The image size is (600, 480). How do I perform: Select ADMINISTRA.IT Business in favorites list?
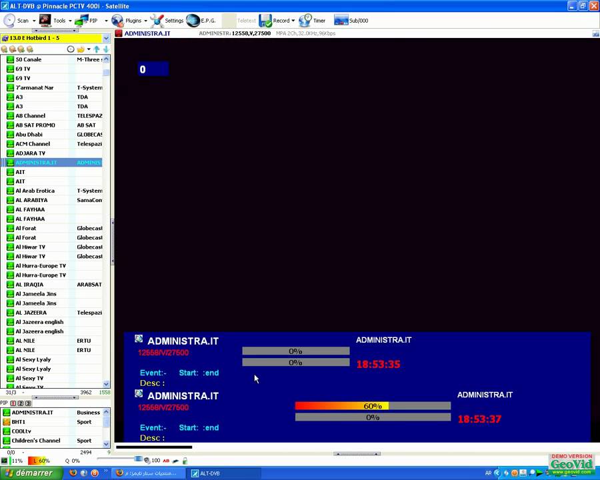(52, 413)
